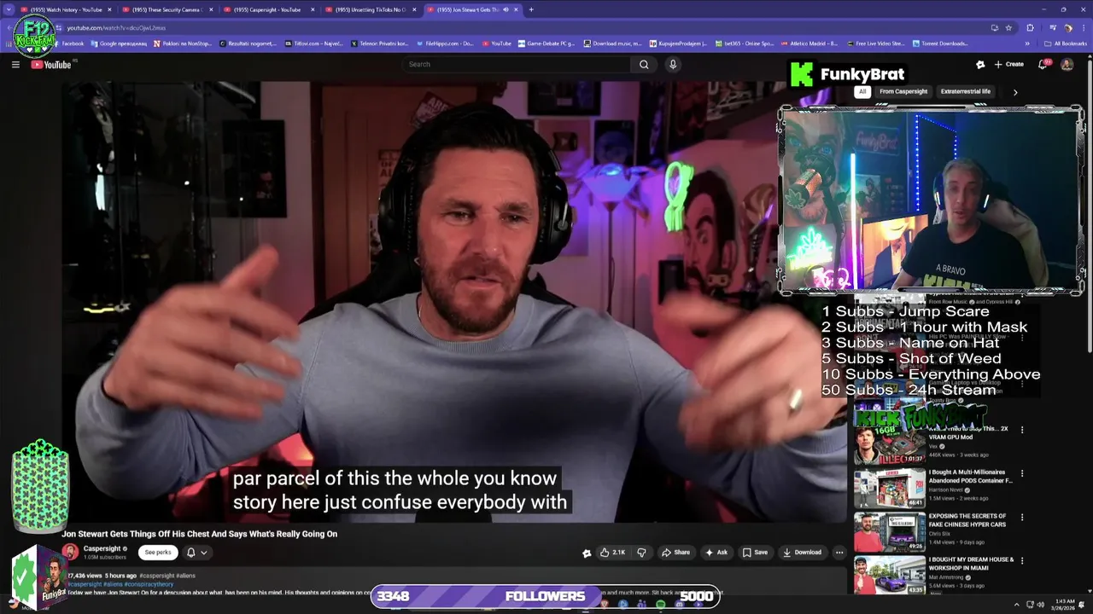This screenshot has height=614, width=1093.
Task: Open the Create menu button
Action: 1009,64
